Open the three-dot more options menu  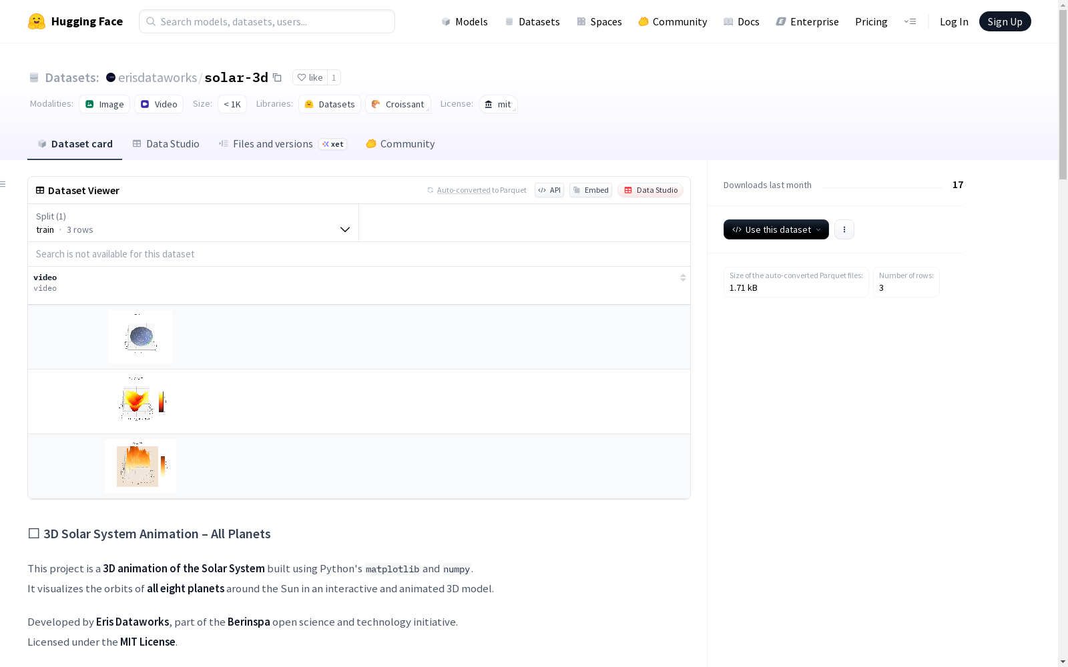tap(844, 229)
